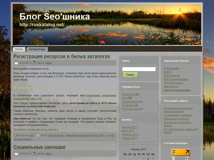Focus the Поиск search input field
This screenshot has width=214, height=160.
(x=139, y=69)
